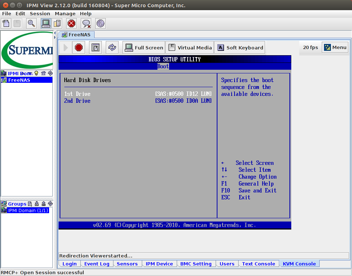Click the magnifier search icon in toolbar

point(32,24)
